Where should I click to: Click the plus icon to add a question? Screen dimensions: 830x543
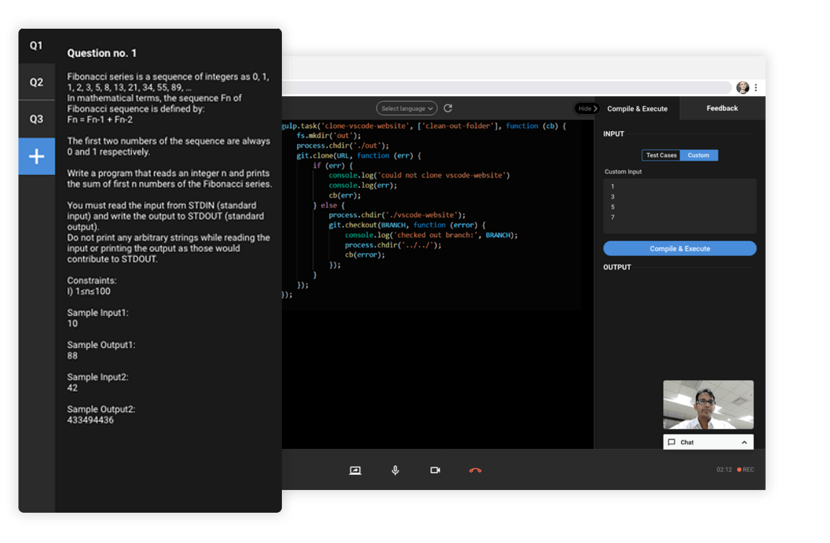[36, 156]
